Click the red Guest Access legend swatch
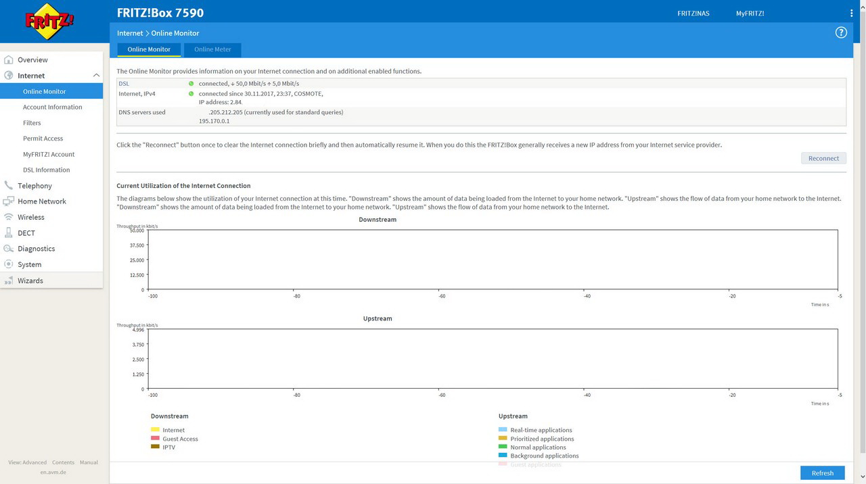866x484 pixels. tap(155, 438)
